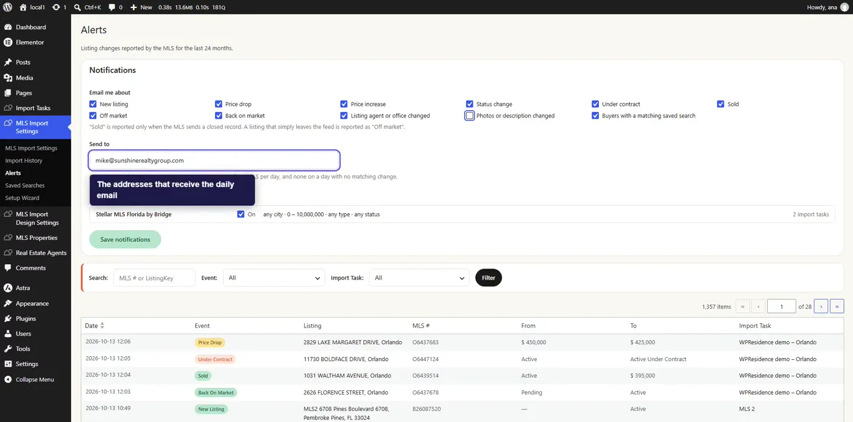853x422 pixels.
Task: Click the MLS Import Settings icon
Action: pyautogui.click(x=8, y=123)
